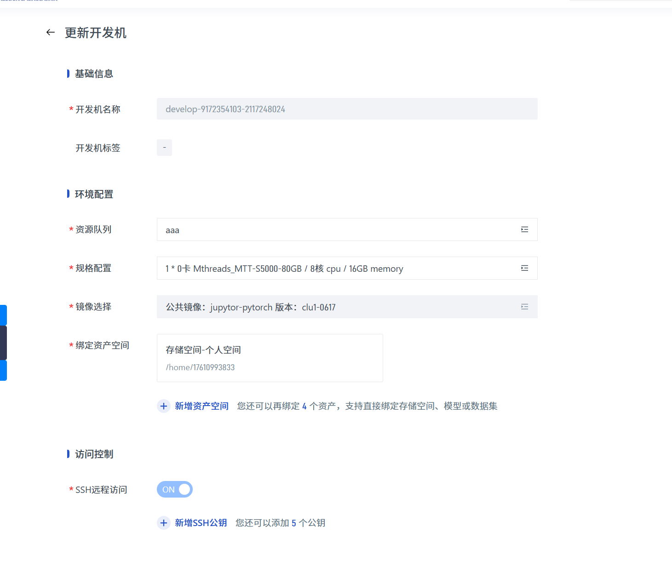Toggle the SSH远程访问 switch off
Image resolution: width=672 pixels, height=567 pixels.
coord(175,489)
